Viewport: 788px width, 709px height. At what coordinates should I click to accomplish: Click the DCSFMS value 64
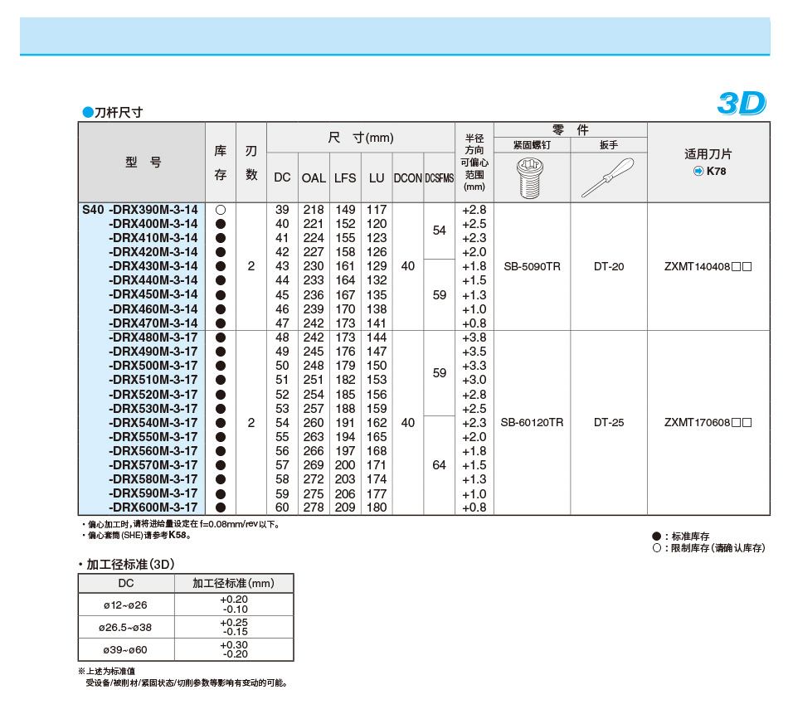tap(440, 465)
